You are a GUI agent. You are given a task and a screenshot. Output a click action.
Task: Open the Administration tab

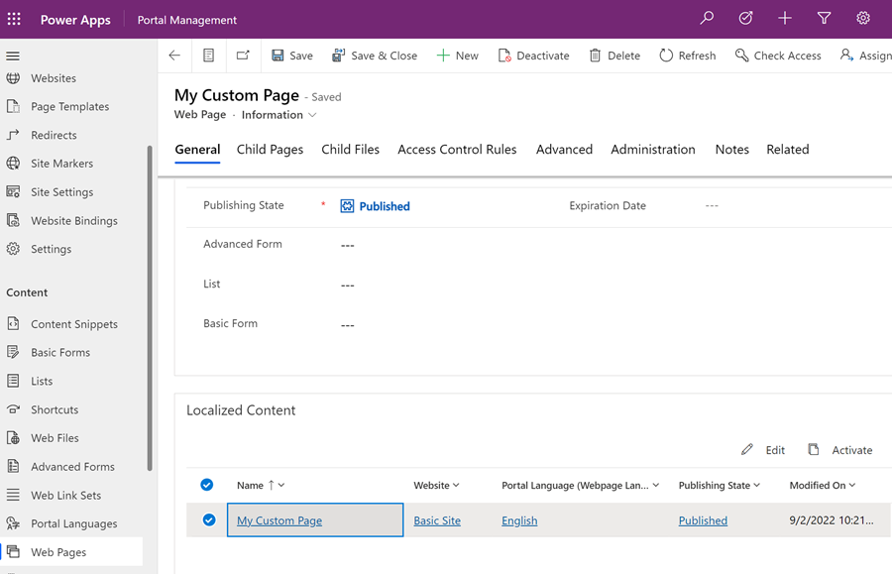coord(652,150)
